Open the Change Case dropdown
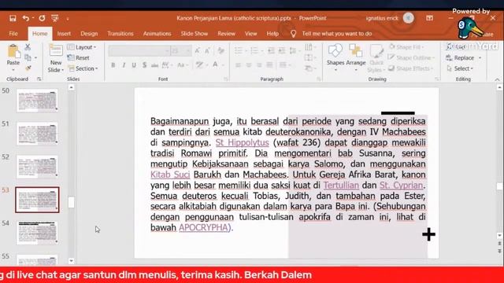 [x=182, y=65]
